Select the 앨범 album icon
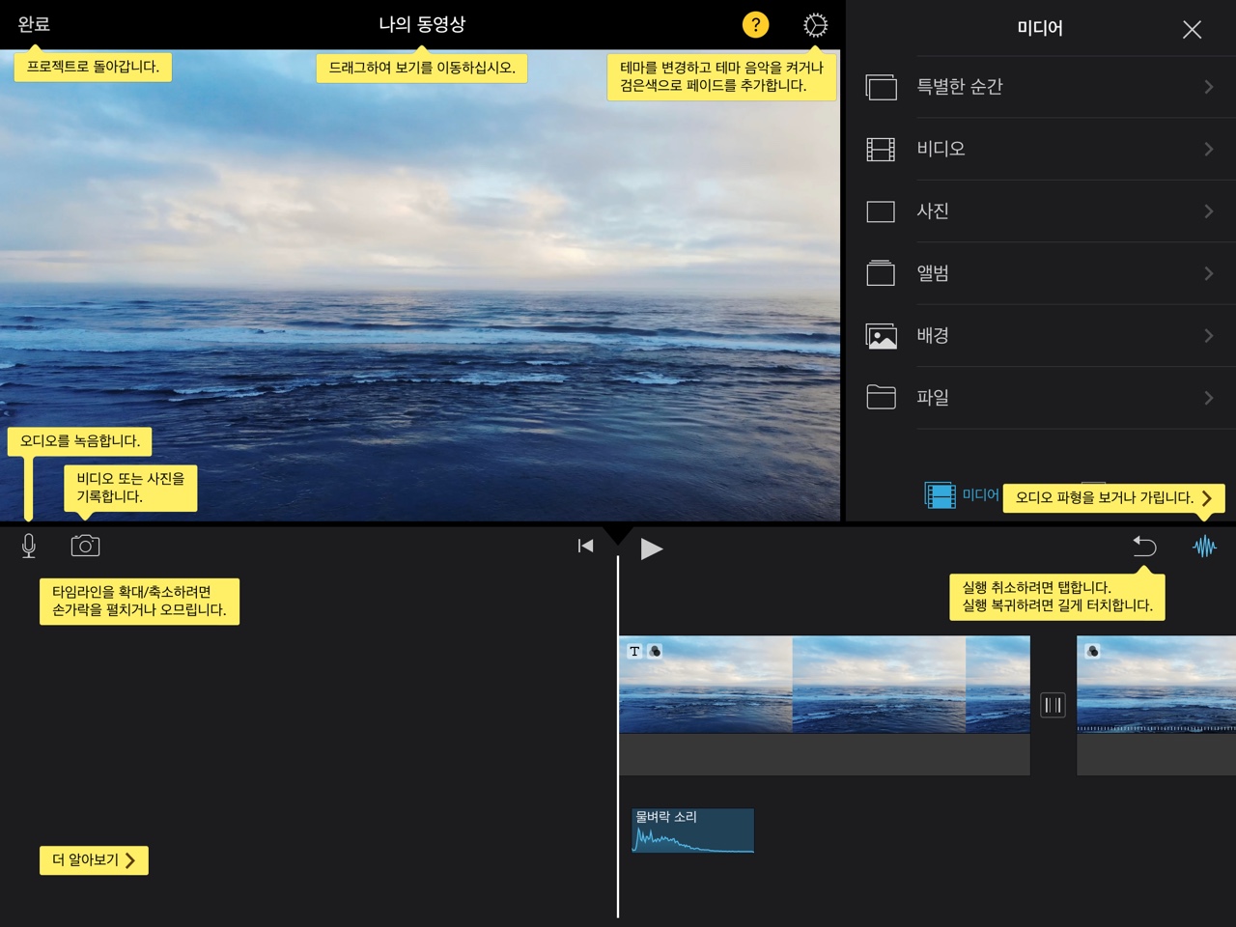Viewport: 1236px width, 927px height. pos(881,273)
